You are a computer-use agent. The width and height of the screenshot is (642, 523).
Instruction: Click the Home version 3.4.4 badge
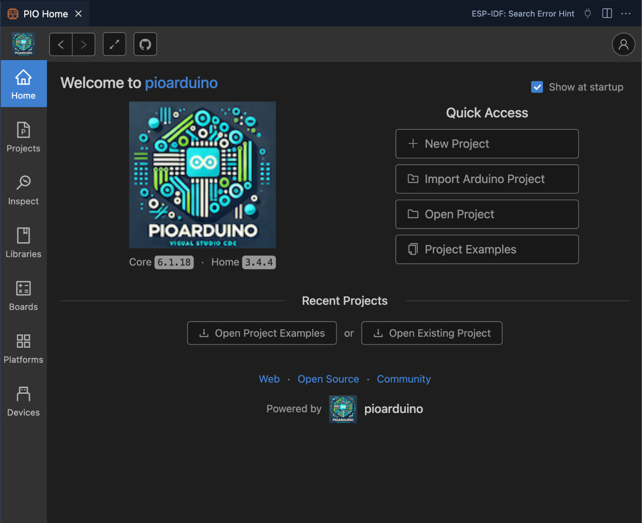259,262
